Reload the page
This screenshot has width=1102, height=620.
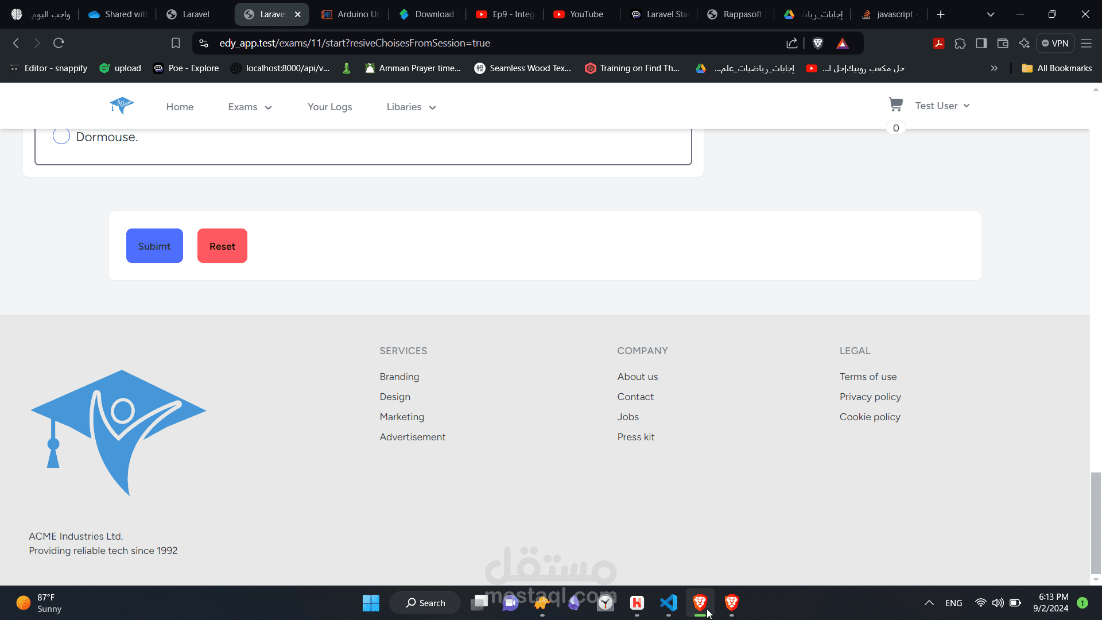point(59,43)
